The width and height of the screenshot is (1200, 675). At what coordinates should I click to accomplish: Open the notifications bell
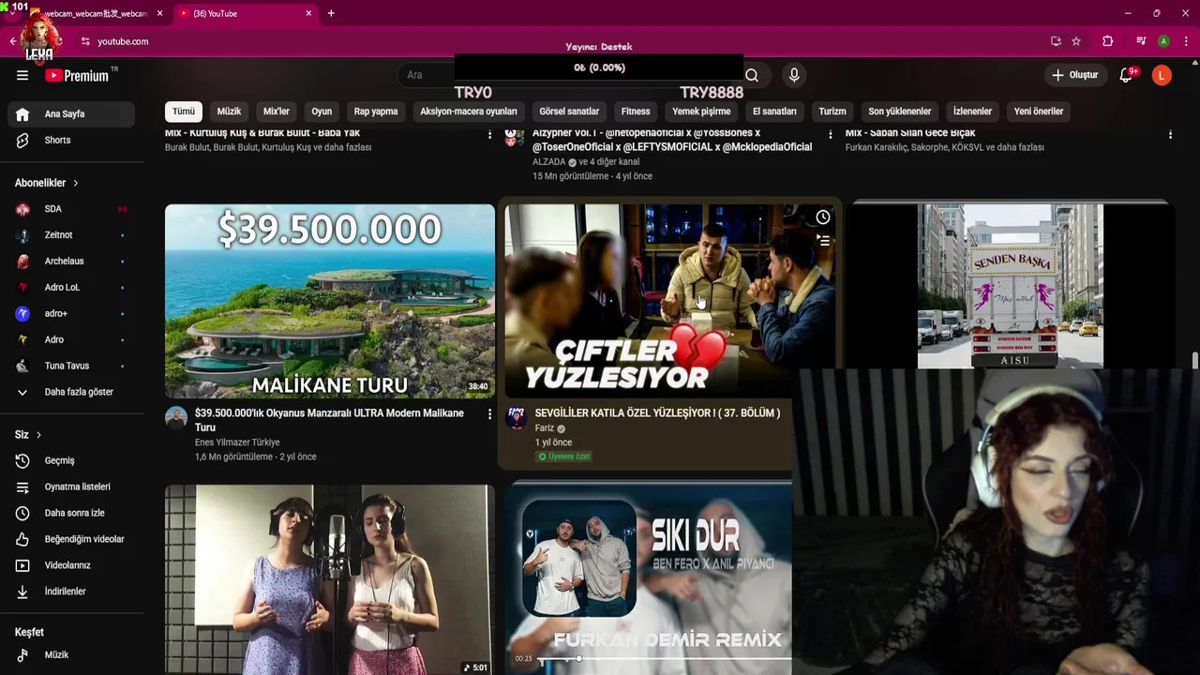point(1126,75)
